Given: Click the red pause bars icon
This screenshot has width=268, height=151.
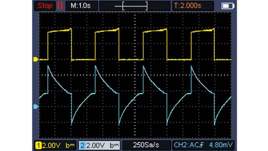Looking at the screenshot, I should click(x=60, y=5).
